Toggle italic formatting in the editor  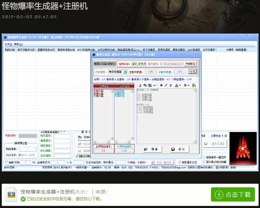pos(166,86)
